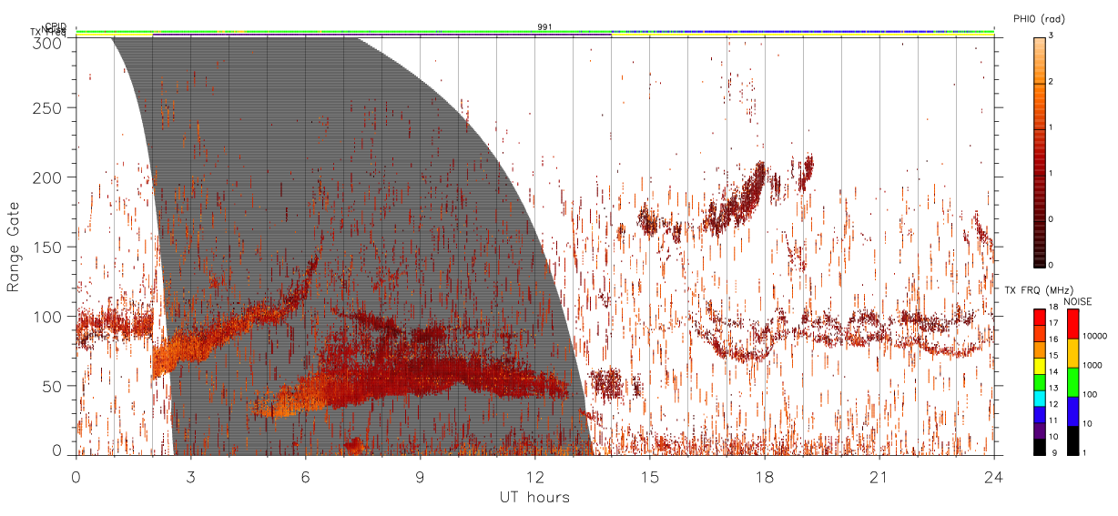Click the '991' label above the plot
Image resolution: width=1118 pixels, height=516 pixels.
(x=544, y=27)
